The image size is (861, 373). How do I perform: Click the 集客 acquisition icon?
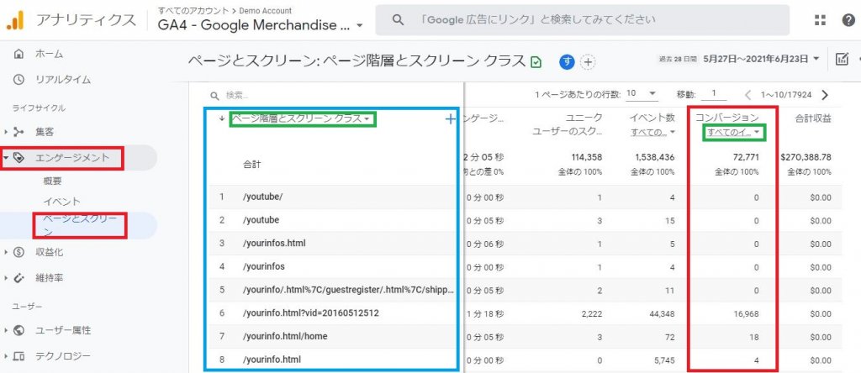18,132
